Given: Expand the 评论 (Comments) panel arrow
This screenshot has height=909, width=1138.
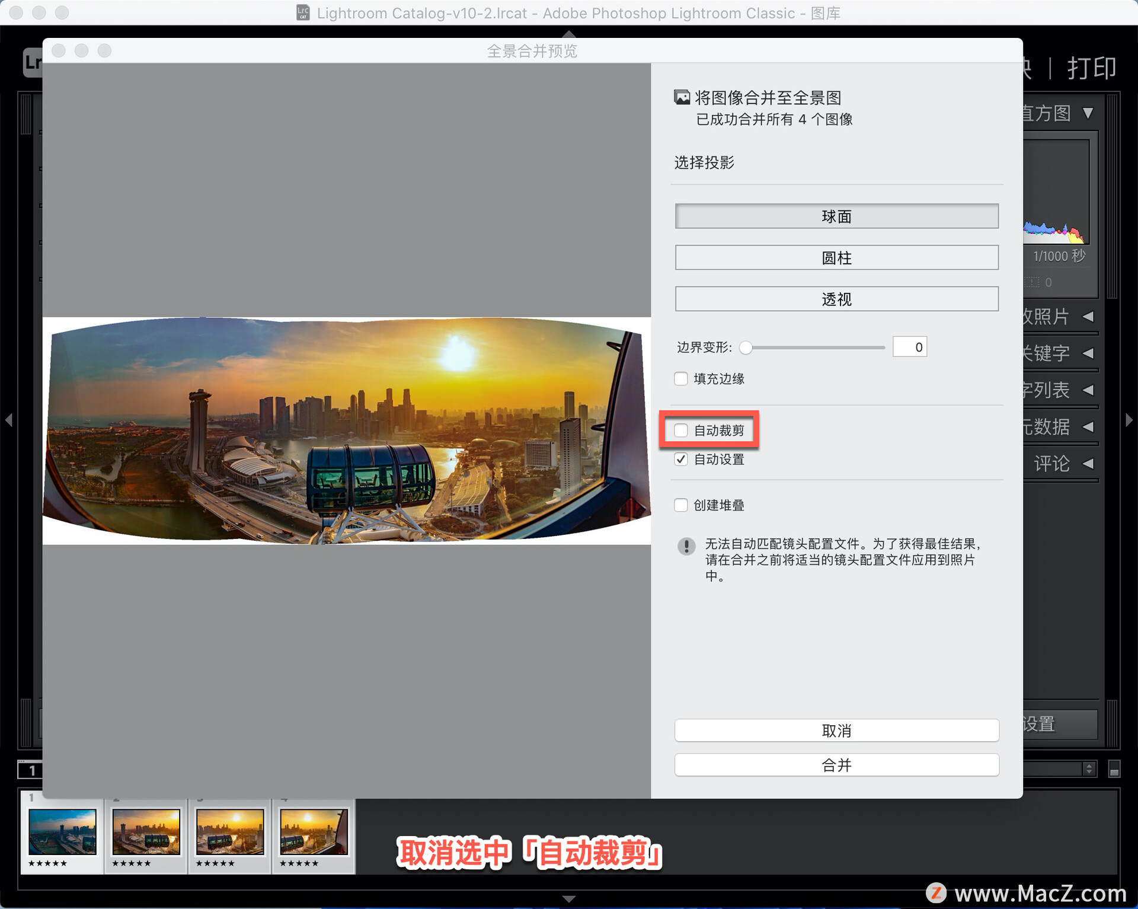Looking at the screenshot, I should point(1088,464).
